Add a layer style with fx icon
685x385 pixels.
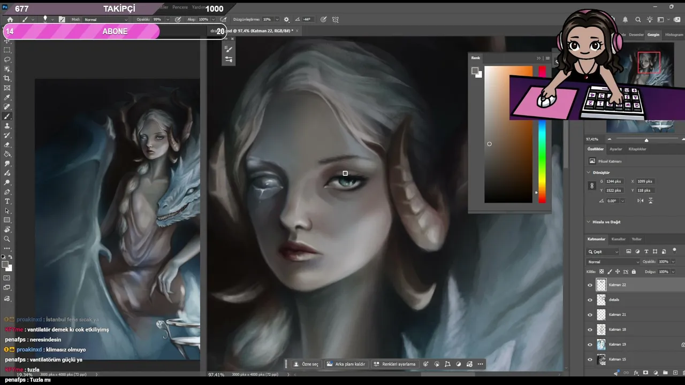pos(636,372)
